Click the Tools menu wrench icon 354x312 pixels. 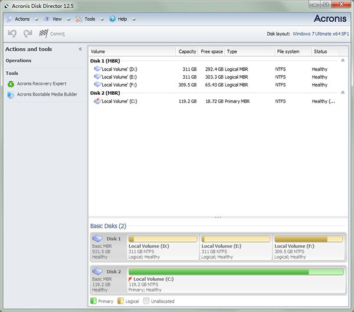pos(79,19)
